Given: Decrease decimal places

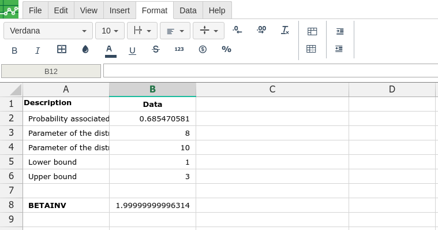Looking at the screenshot, I should tap(237, 29).
